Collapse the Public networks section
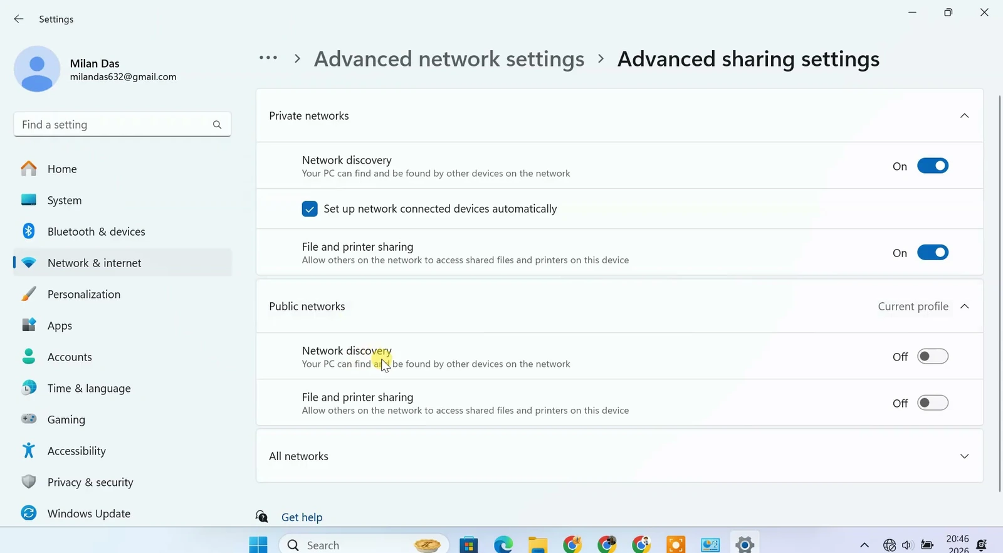Image resolution: width=1003 pixels, height=553 pixels. click(965, 307)
